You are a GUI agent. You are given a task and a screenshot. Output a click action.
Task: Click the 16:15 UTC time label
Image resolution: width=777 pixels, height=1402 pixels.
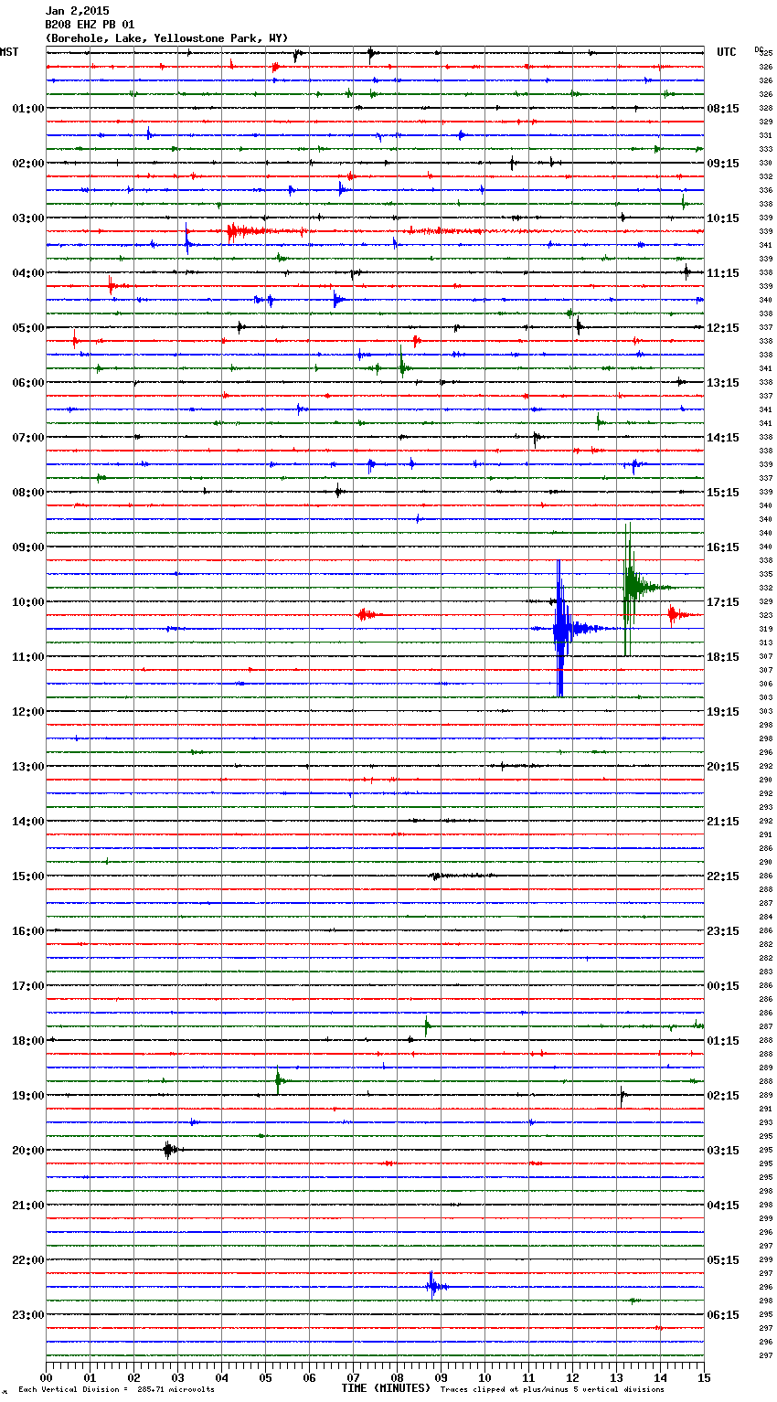tap(723, 547)
